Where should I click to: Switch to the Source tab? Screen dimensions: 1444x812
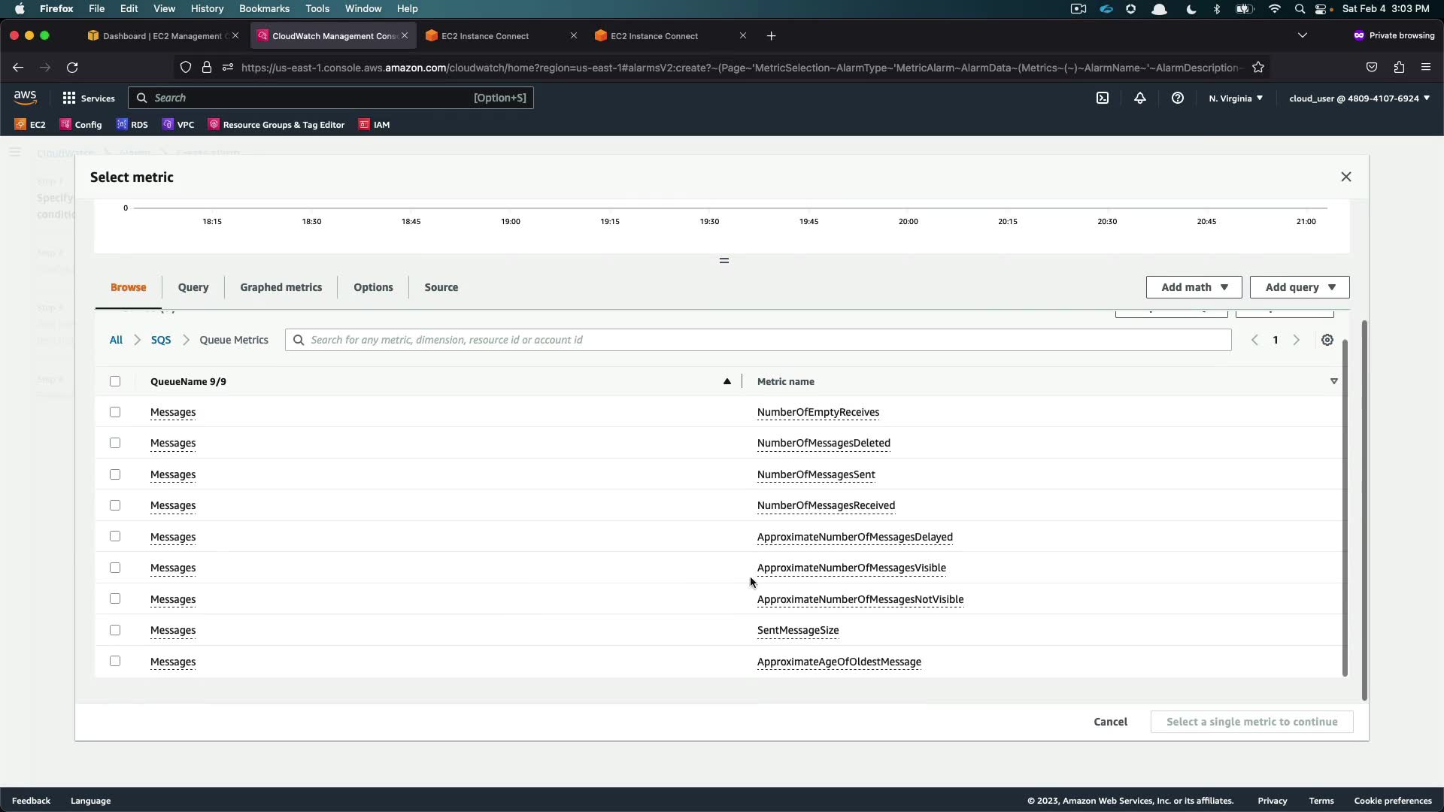pos(441,287)
